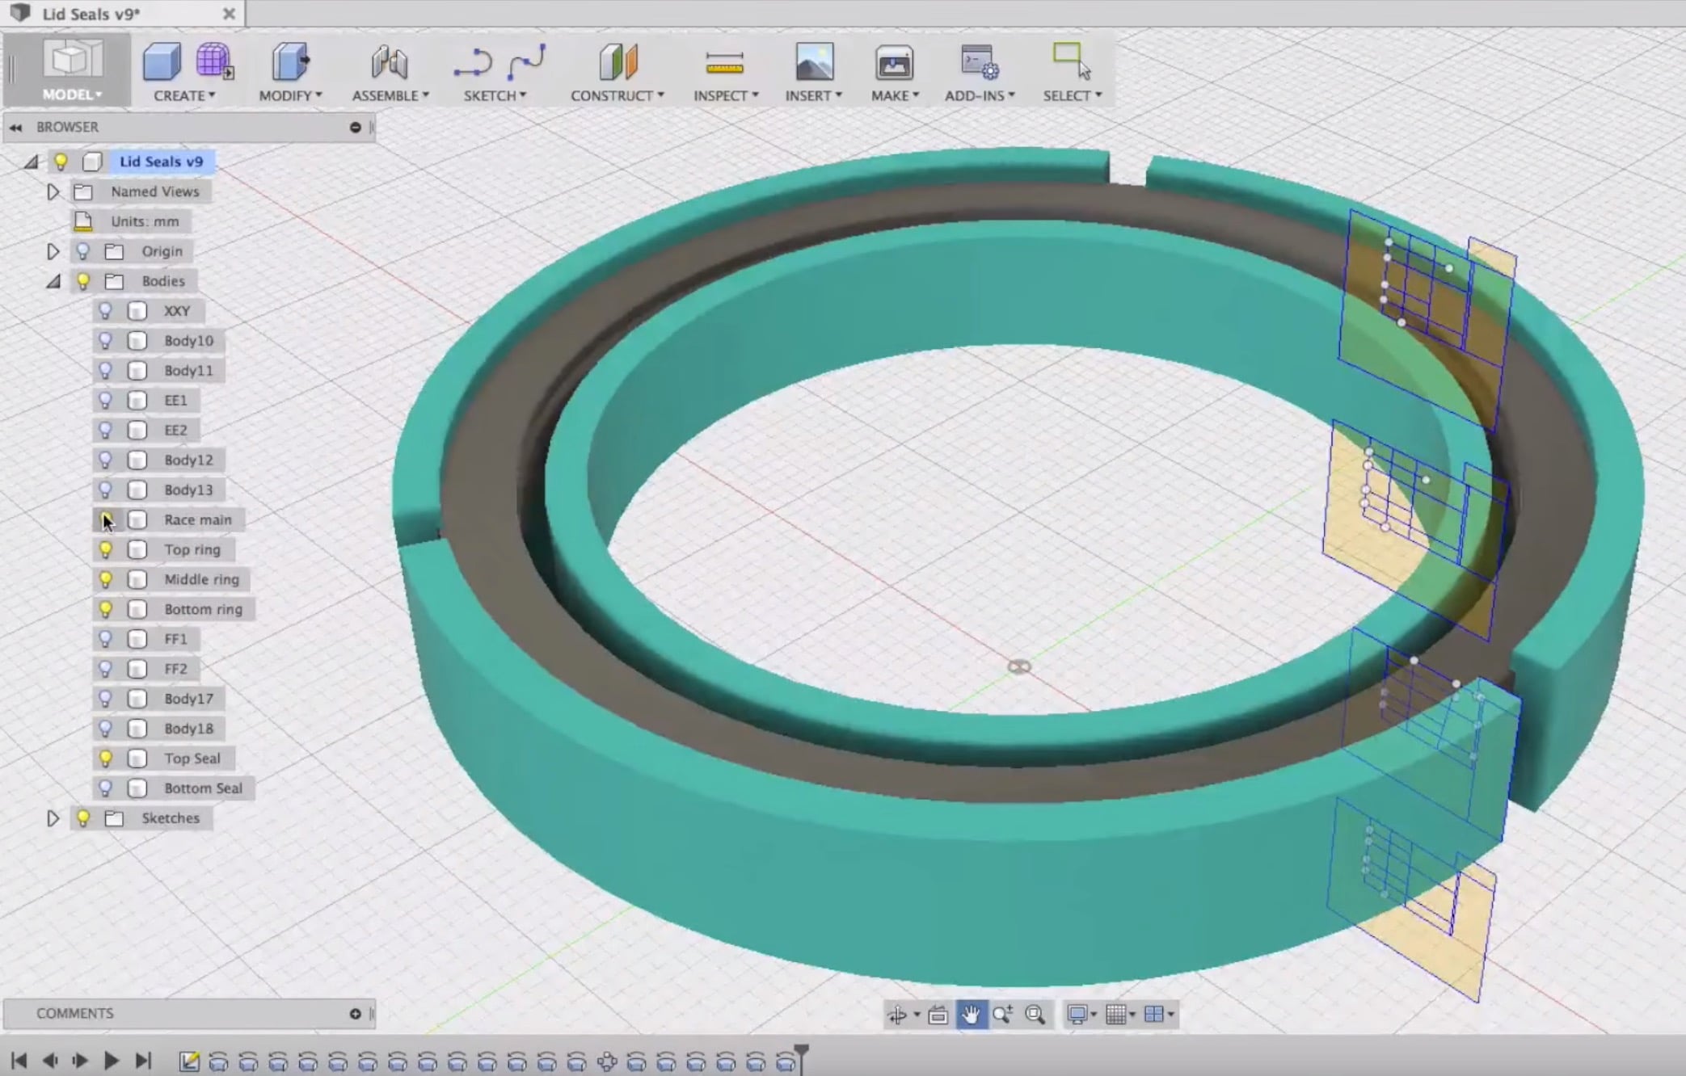This screenshot has width=1686, height=1076.
Task: Select the Race main body item
Action: tap(197, 520)
